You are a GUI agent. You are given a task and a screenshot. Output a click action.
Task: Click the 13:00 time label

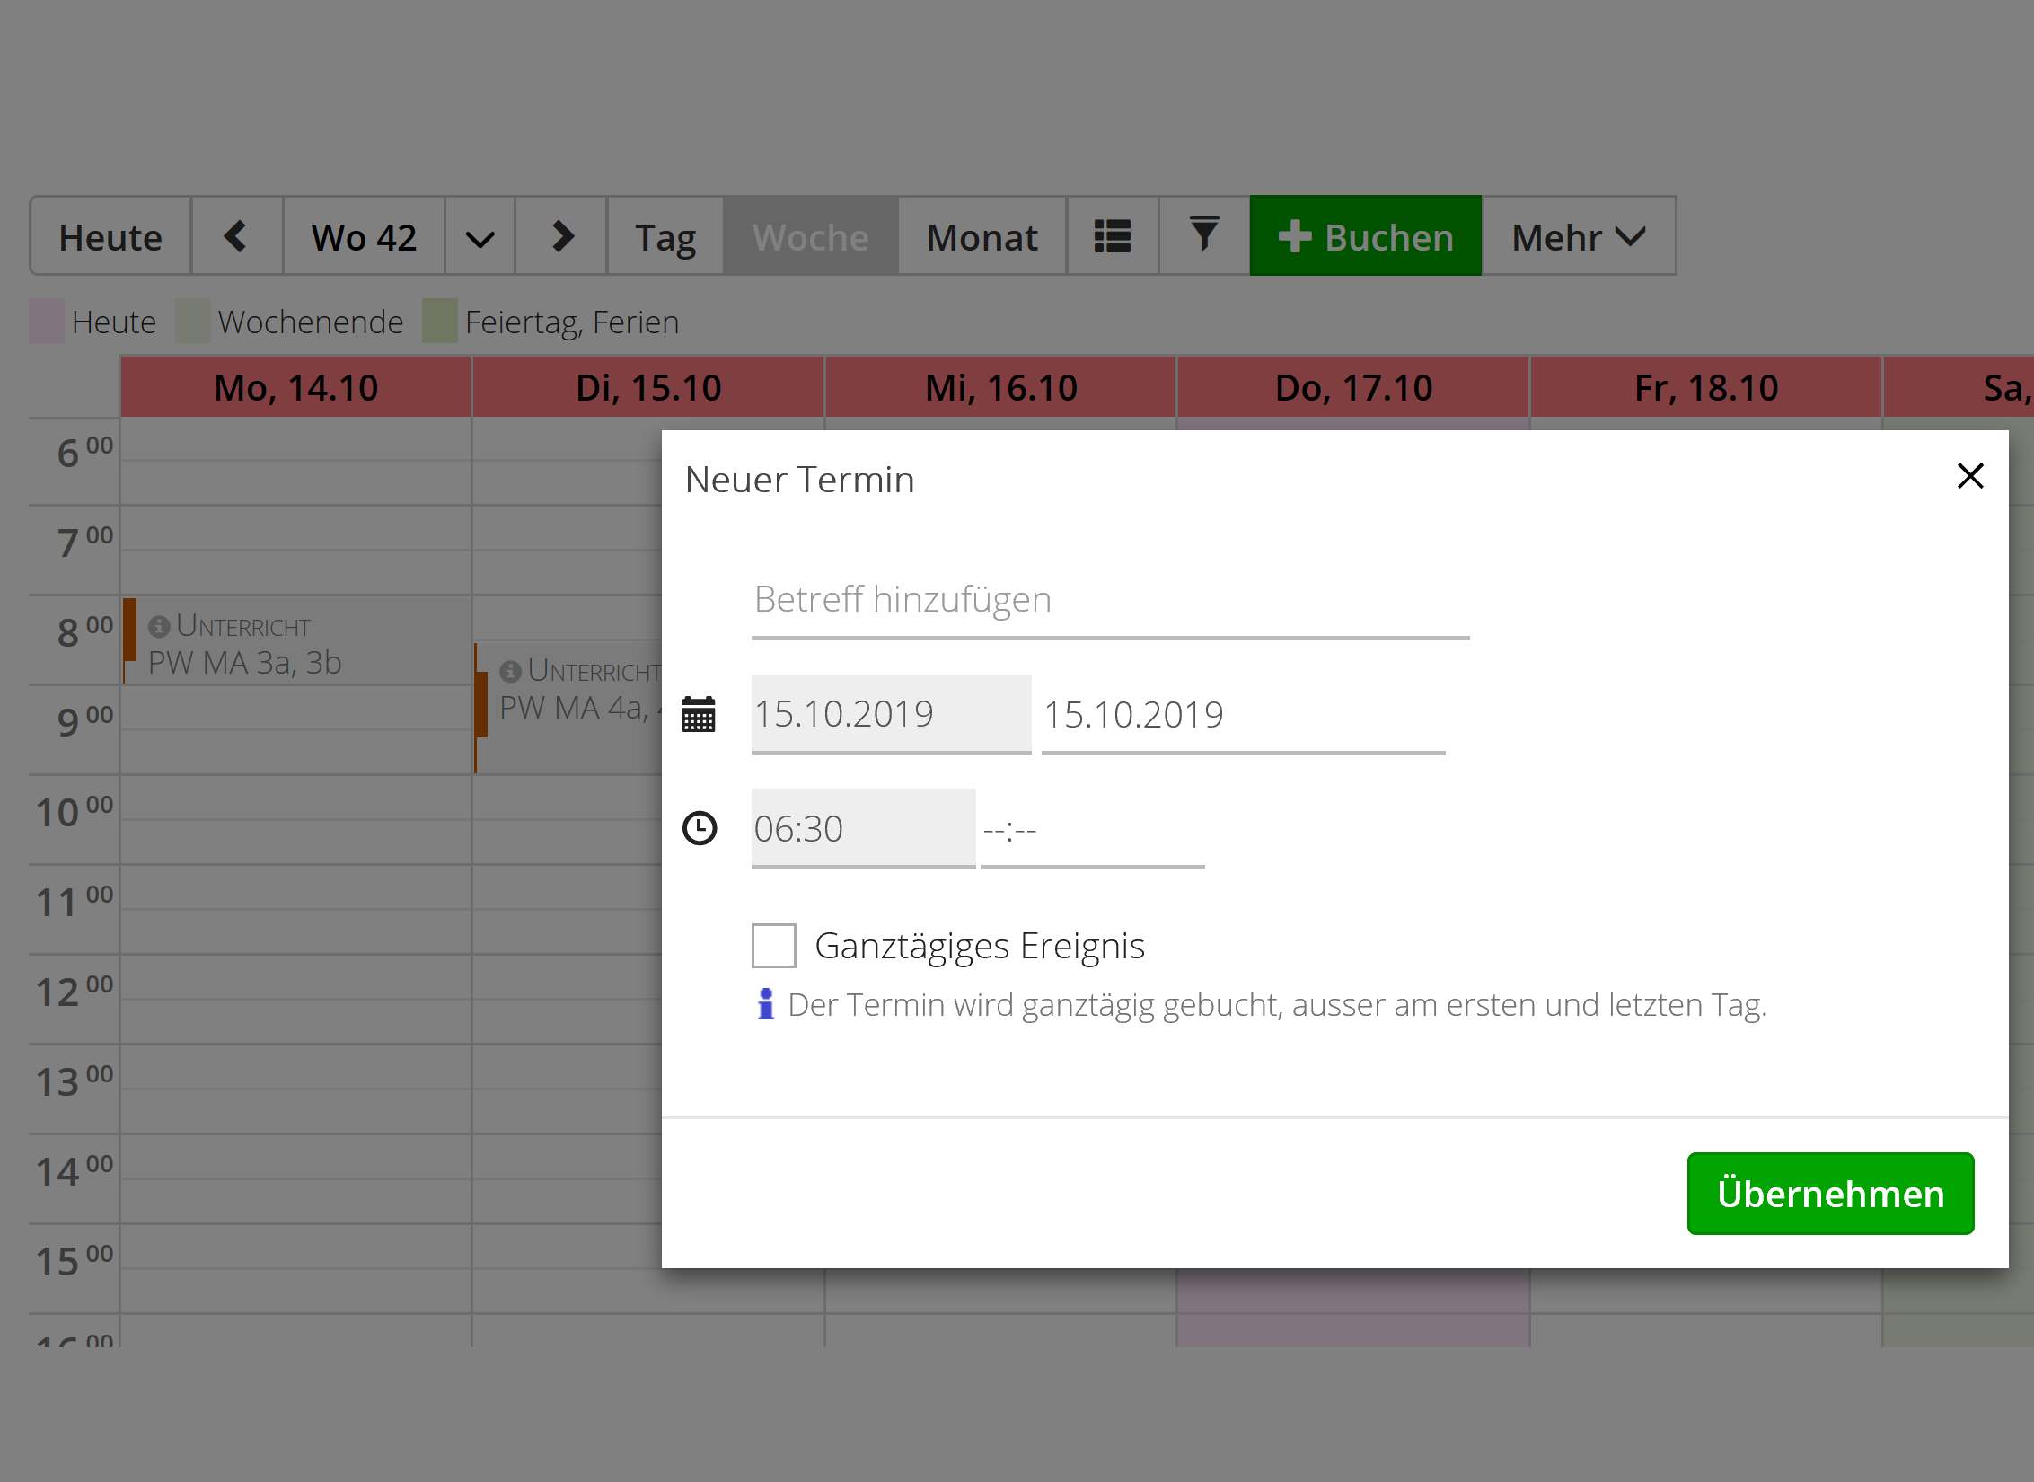75,1081
